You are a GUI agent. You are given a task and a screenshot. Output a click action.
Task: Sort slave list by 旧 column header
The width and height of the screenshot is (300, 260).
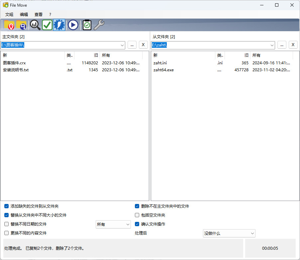(x=238, y=55)
